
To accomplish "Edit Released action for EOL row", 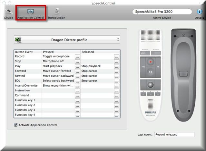I will pos(116,81).
